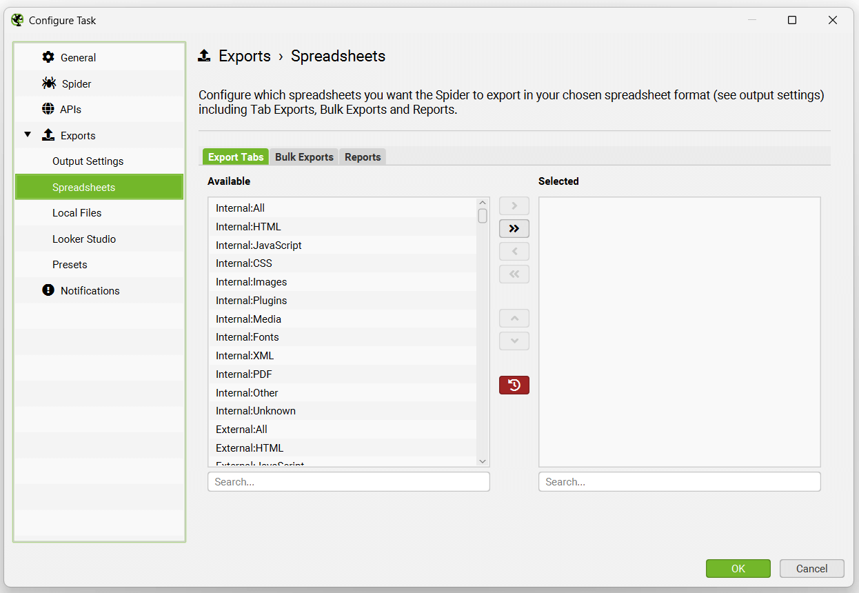The width and height of the screenshot is (859, 593).
Task: Click the OK button
Action: (x=738, y=568)
